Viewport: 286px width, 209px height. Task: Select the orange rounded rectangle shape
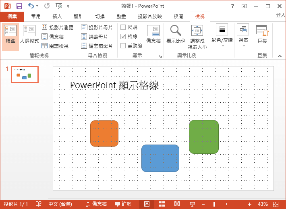(104, 133)
